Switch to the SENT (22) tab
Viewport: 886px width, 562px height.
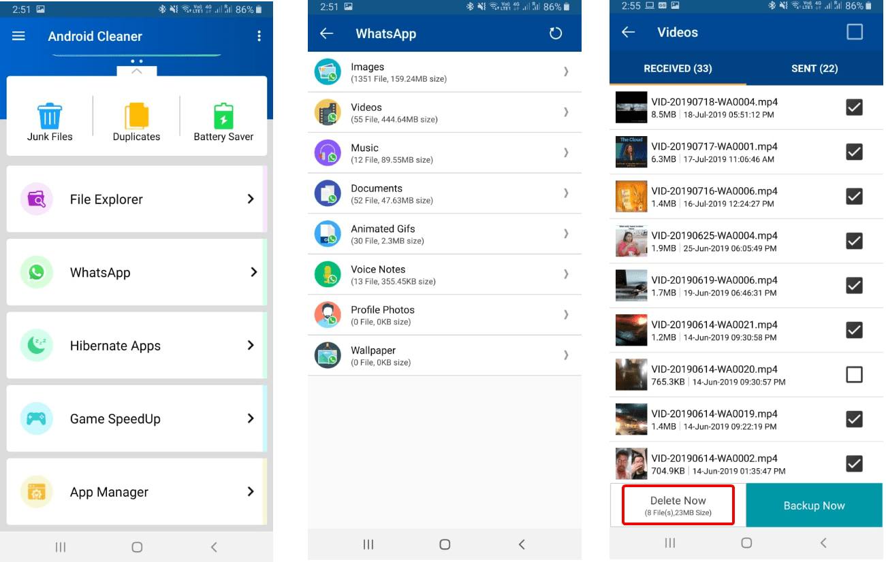pyautogui.click(x=814, y=69)
